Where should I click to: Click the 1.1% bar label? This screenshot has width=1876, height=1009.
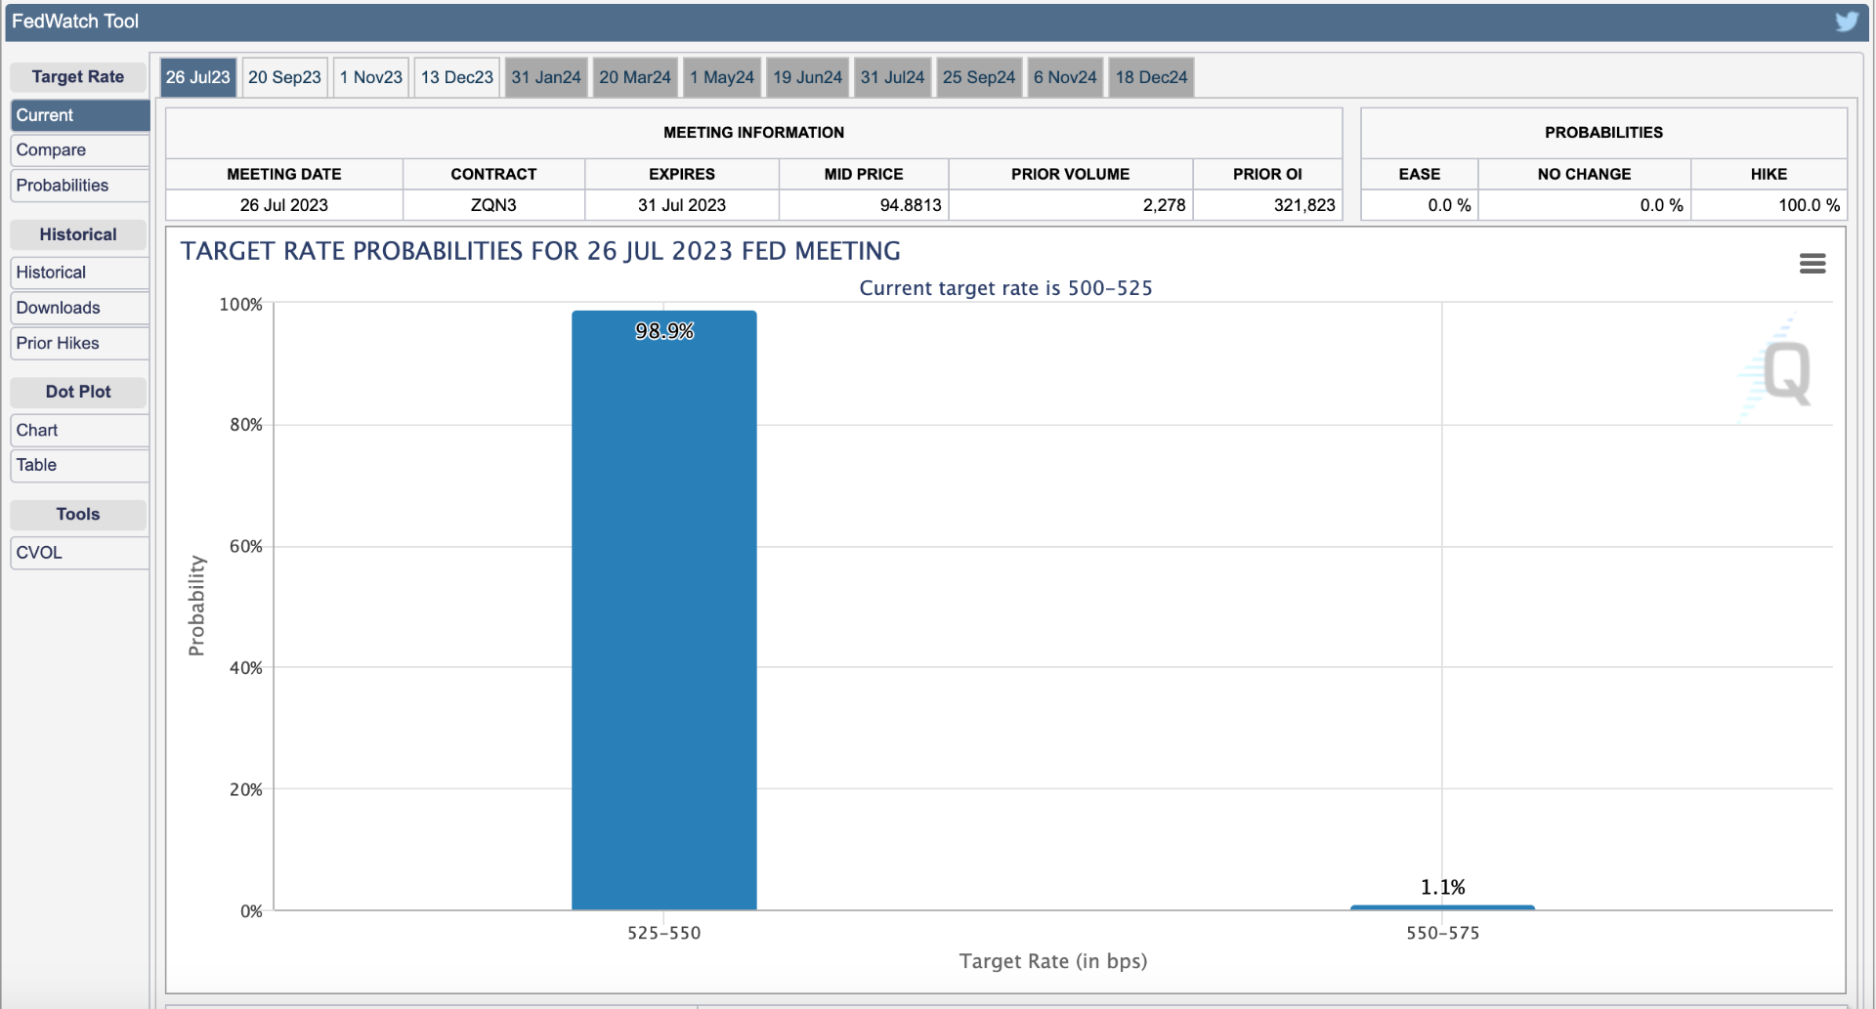(x=1442, y=887)
